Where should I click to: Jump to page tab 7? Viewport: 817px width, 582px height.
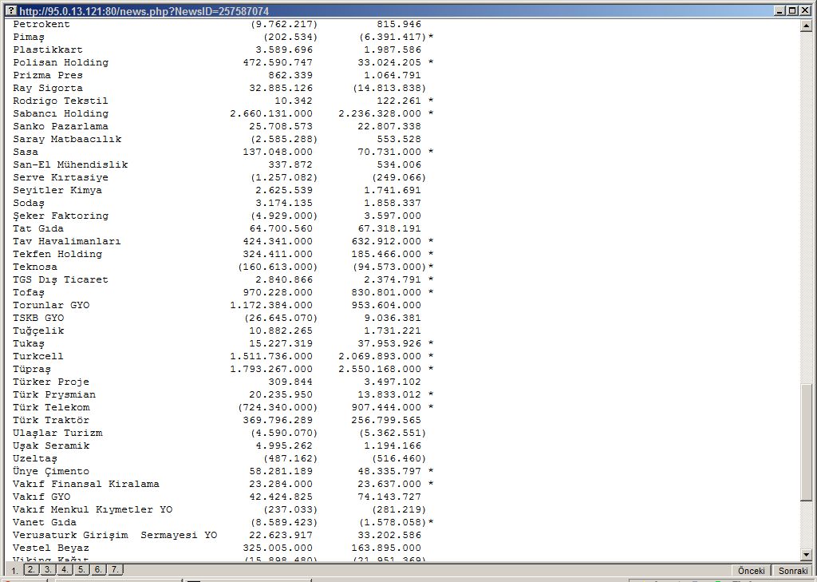115,569
